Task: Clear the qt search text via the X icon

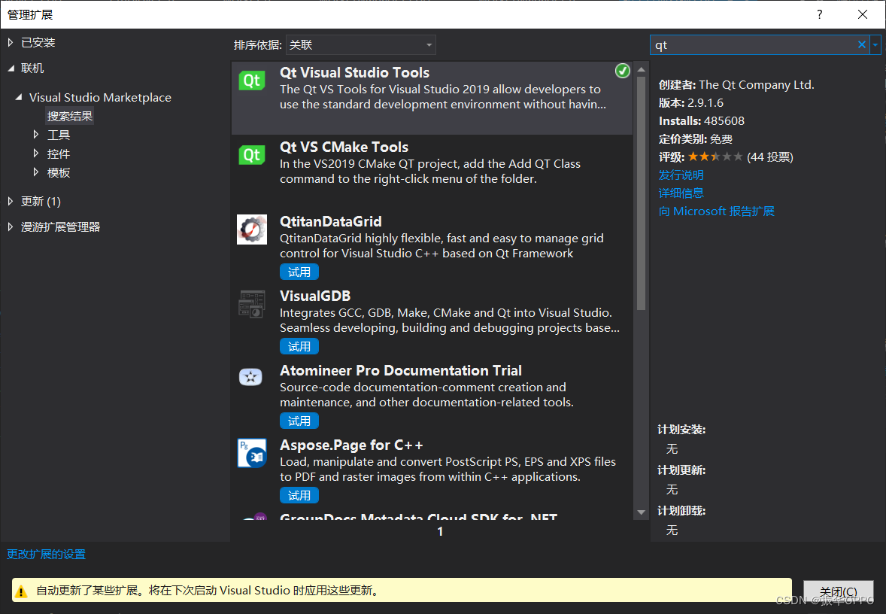Action: tap(860, 45)
